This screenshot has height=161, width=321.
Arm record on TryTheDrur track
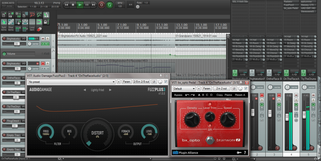click(x=4, y=106)
